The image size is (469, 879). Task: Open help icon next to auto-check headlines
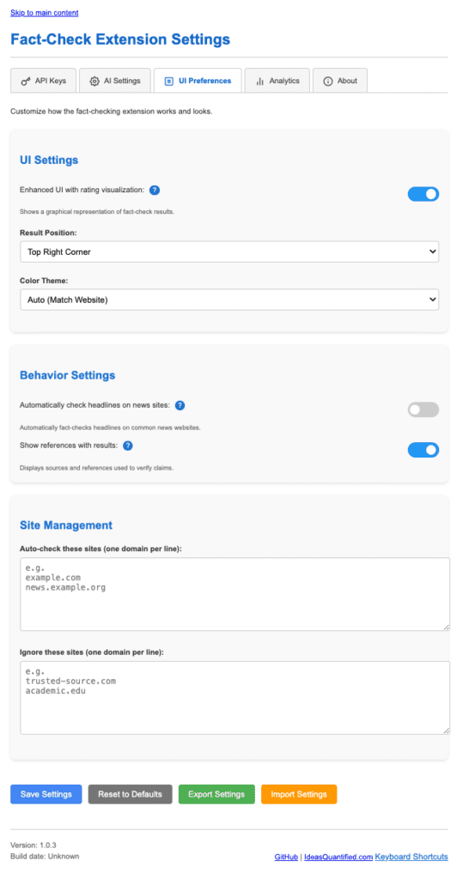pyautogui.click(x=180, y=405)
